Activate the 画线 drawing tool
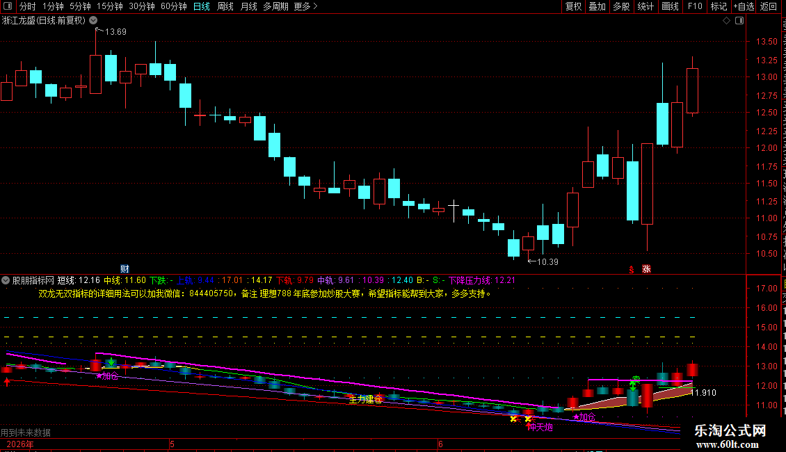Viewport: 786px width, 452px height. coord(671,6)
